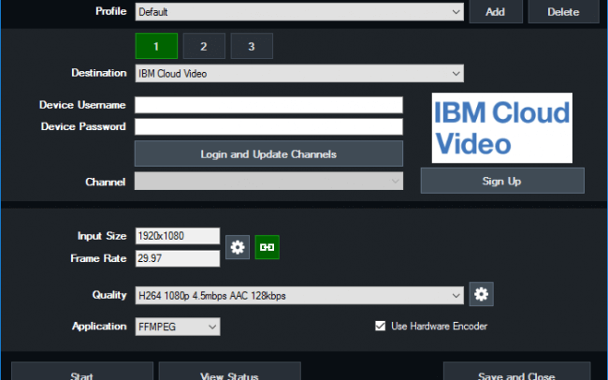
Task: Click the Delete profile button
Action: [563, 11]
